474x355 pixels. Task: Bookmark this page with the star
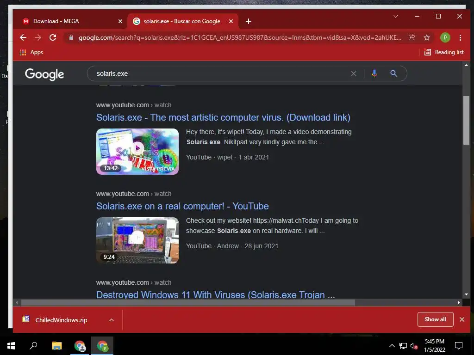tap(426, 37)
